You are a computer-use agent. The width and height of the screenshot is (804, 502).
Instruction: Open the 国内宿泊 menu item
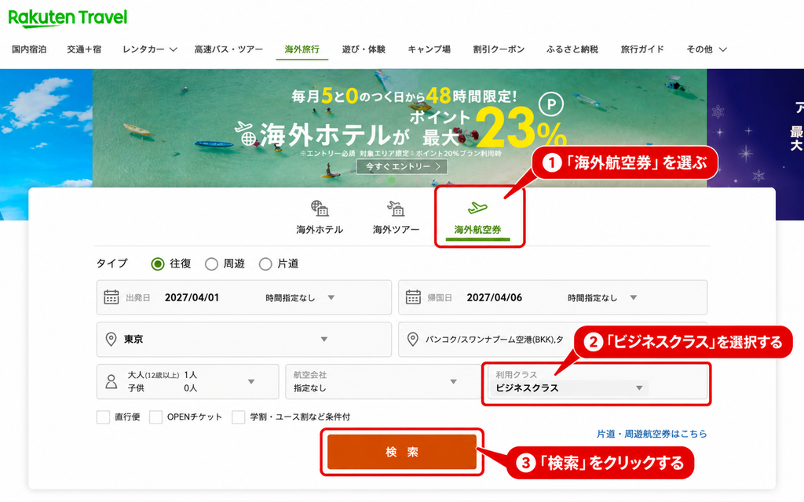point(29,49)
